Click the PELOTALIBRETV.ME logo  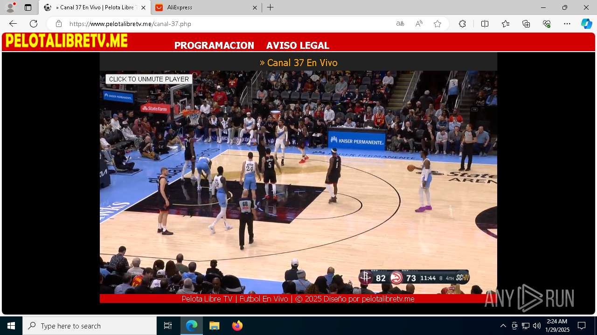(x=66, y=41)
